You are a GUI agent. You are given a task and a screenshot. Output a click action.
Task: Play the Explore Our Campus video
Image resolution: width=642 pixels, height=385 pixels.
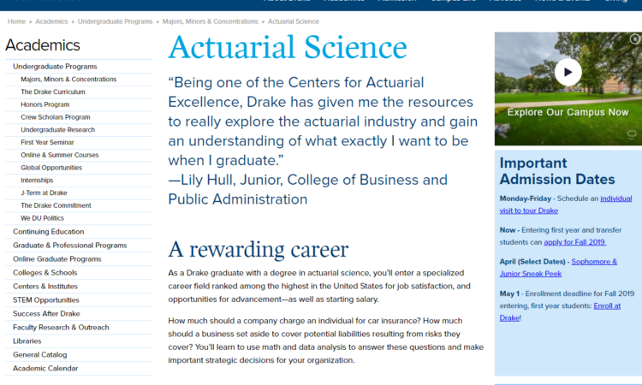coord(568,72)
